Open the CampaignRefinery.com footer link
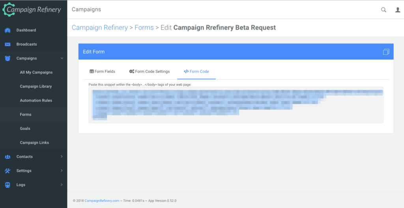Viewport: 404px width, 208px height. pyautogui.click(x=102, y=201)
